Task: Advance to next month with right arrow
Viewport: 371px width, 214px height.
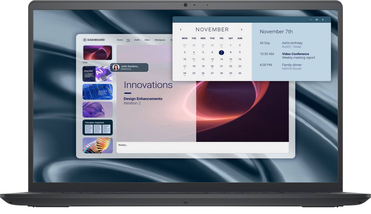Action: pos(241,29)
